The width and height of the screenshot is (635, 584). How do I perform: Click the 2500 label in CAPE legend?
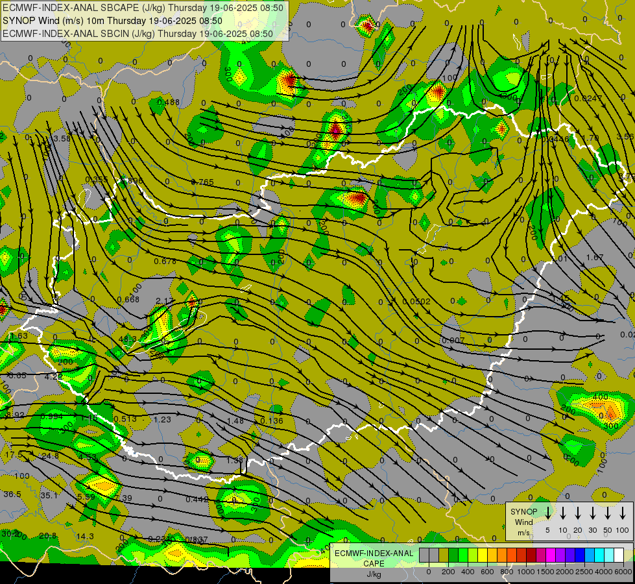(x=584, y=572)
